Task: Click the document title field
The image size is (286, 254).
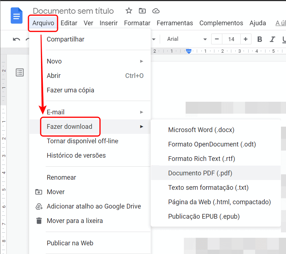Action: click(x=73, y=11)
